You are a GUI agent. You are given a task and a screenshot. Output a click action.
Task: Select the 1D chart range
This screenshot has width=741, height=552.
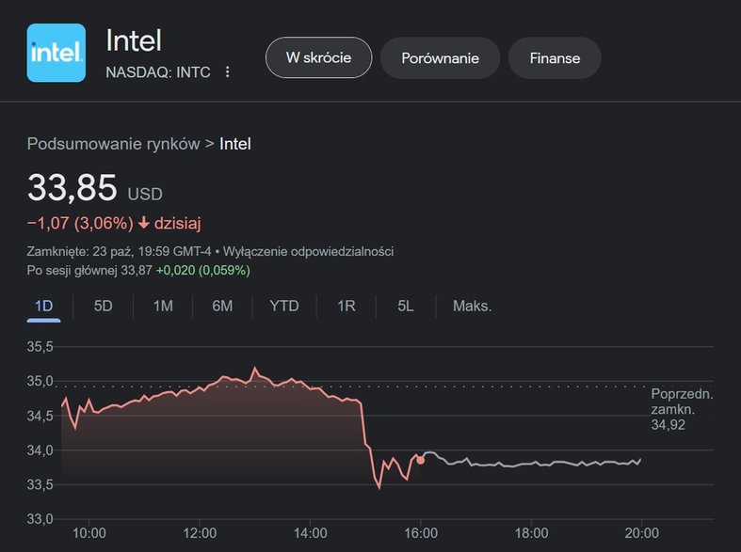(x=43, y=306)
